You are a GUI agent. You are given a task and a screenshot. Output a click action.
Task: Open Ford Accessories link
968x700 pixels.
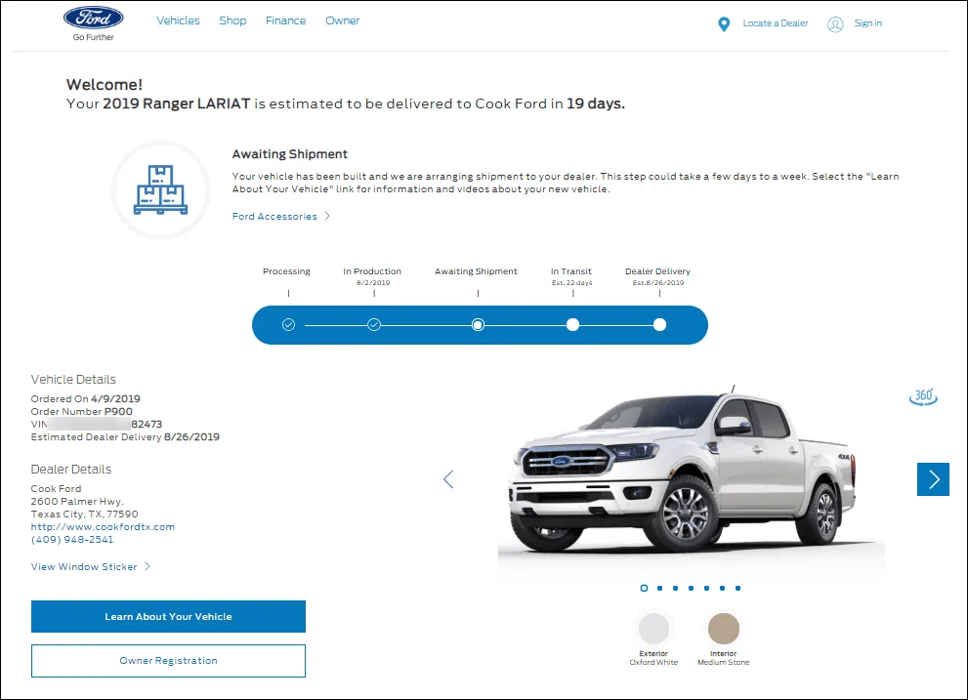(274, 216)
